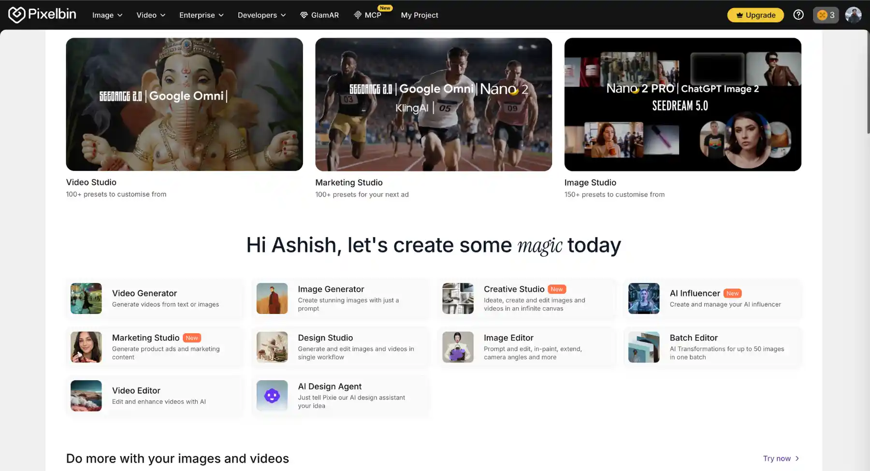Click the Design Studio title text
The width and height of the screenshot is (870, 471).
[325, 338]
